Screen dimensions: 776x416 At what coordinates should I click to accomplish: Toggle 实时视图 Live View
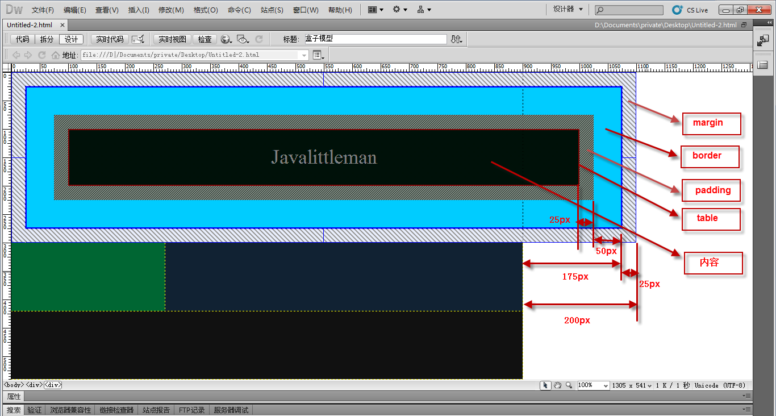172,39
